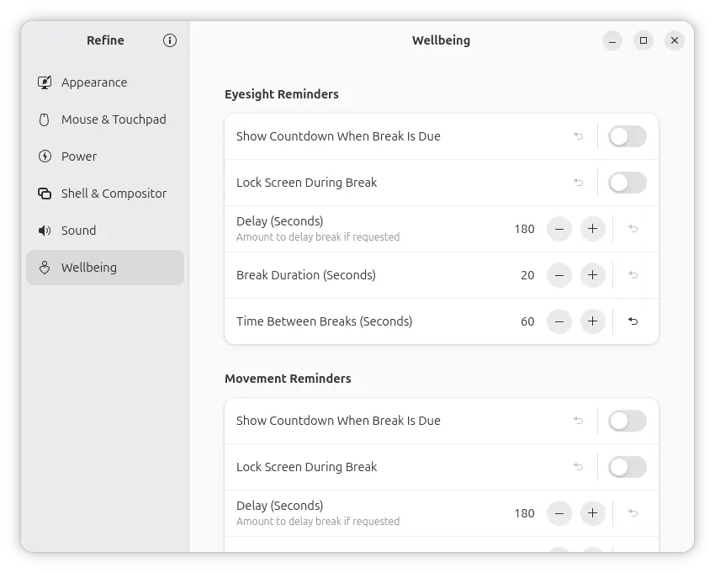Maximize the Refine window

click(x=643, y=40)
